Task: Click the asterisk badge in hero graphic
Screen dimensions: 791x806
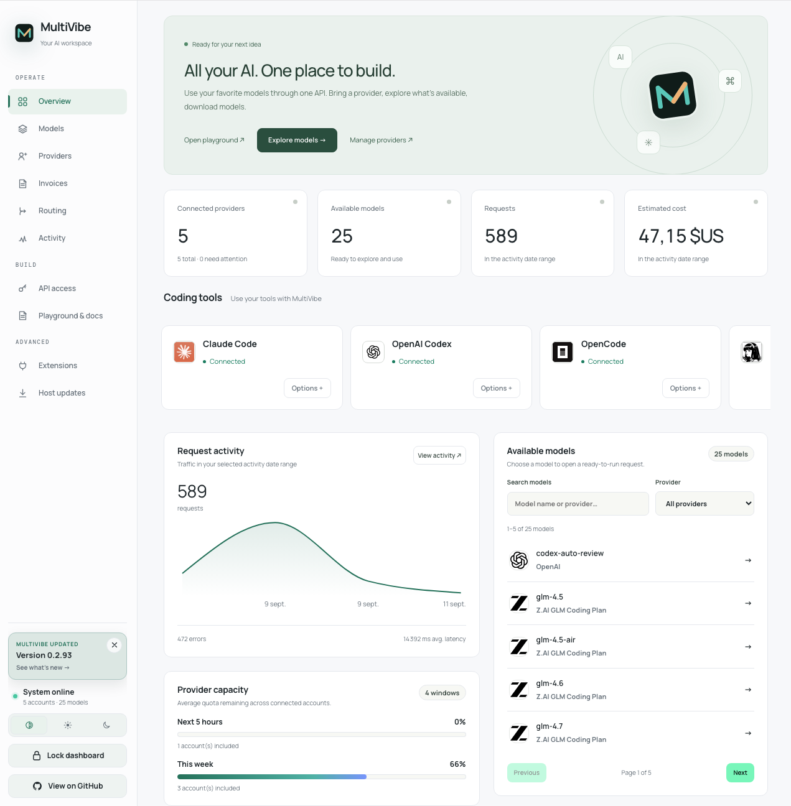Action: point(648,142)
